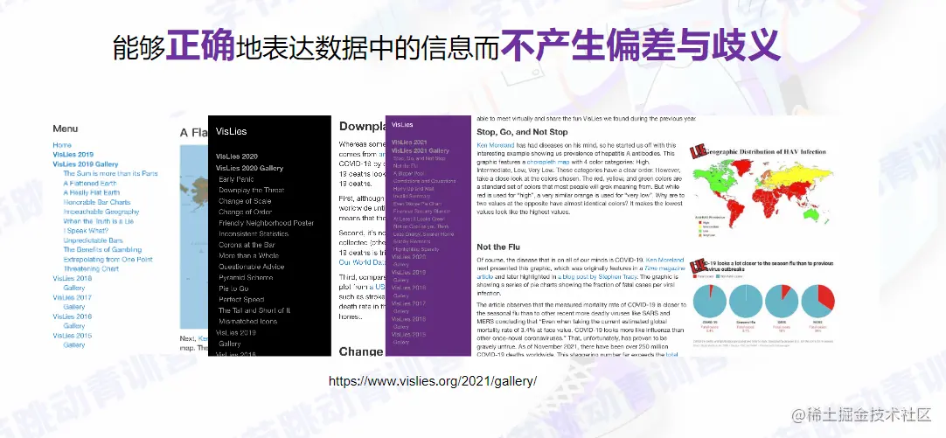Image resolution: width=946 pixels, height=438 pixels.
Task: Click VisLies title in black sidebar
Action: 231,131
